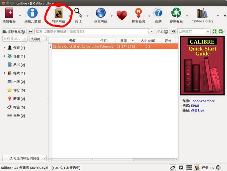Click the red heart donate icon

[x=122, y=15]
